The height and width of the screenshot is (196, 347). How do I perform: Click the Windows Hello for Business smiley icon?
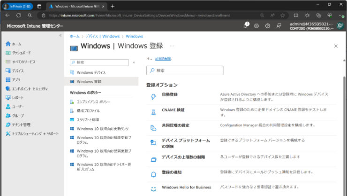153,189
